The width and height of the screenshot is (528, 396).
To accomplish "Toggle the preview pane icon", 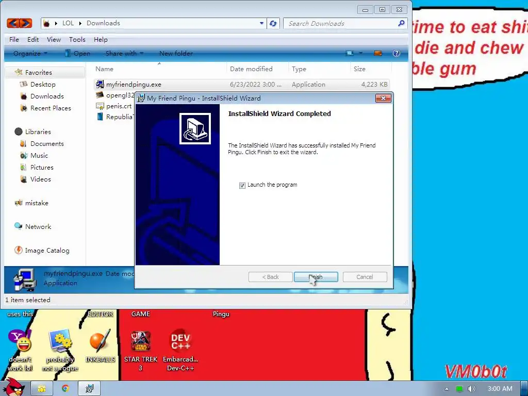I will point(378,53).
